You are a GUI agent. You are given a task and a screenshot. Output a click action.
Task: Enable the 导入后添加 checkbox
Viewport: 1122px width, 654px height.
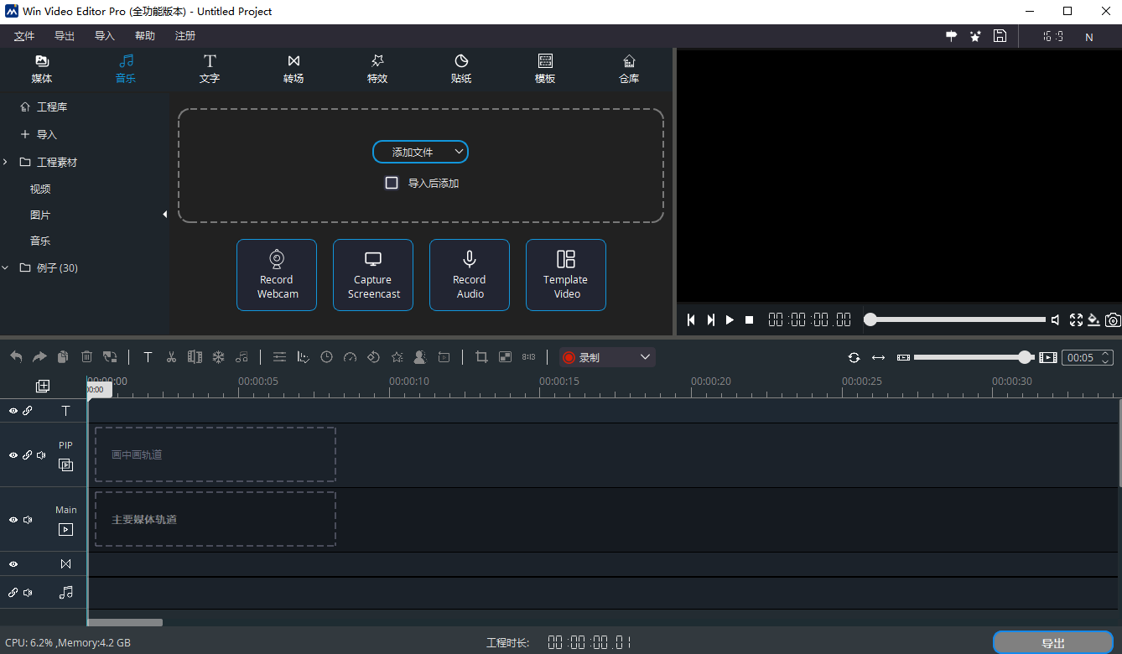(391, 182)
